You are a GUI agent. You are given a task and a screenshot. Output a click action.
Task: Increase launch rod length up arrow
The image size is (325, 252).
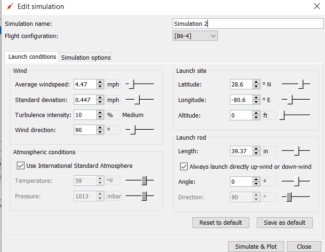click(256, 149)
